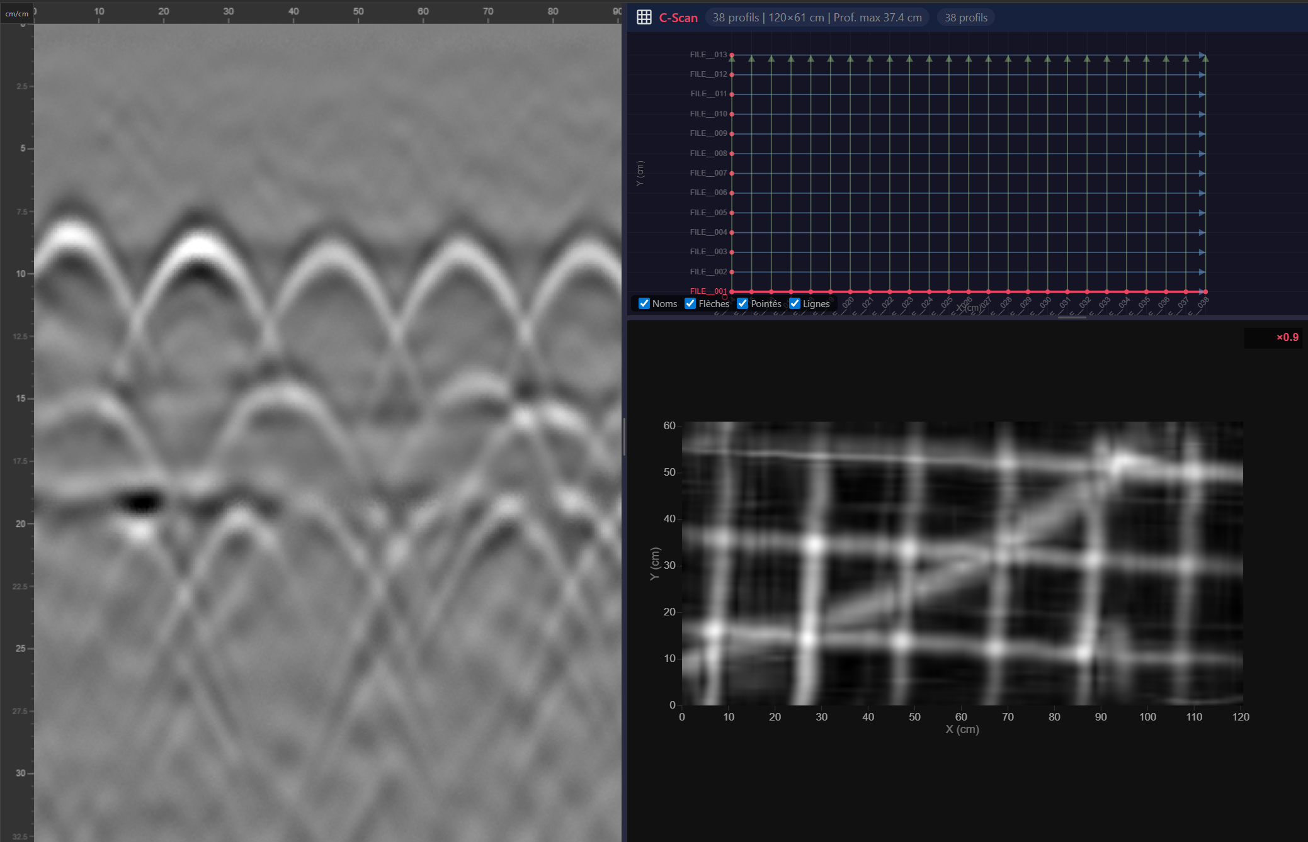Click the horizontal scrollbar below the profile map
This screenshot has width=1308, height=842.
[1072, 318]
